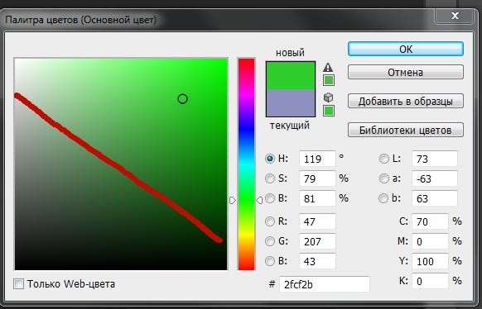The image size is (482, 309).
Task: Click the current color purple preview
Action: click(291, 102)
